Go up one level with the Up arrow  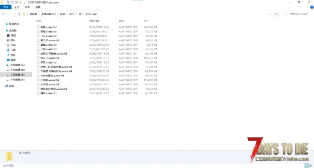[19, 14]
